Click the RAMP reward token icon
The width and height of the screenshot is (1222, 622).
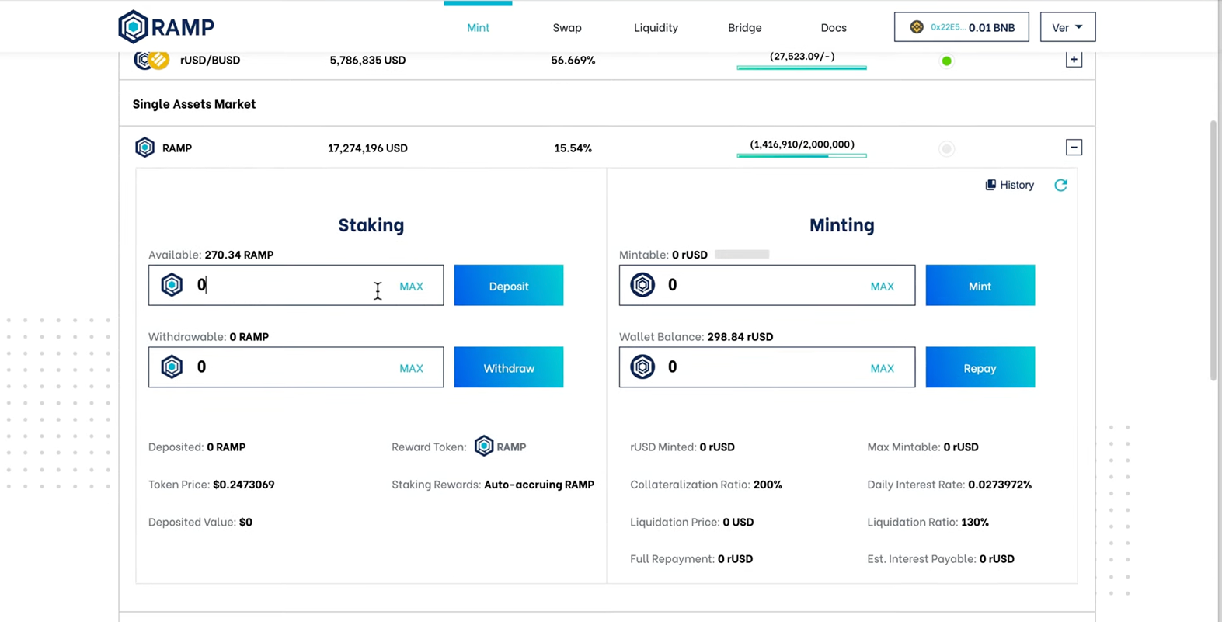(x=484, y=447)
